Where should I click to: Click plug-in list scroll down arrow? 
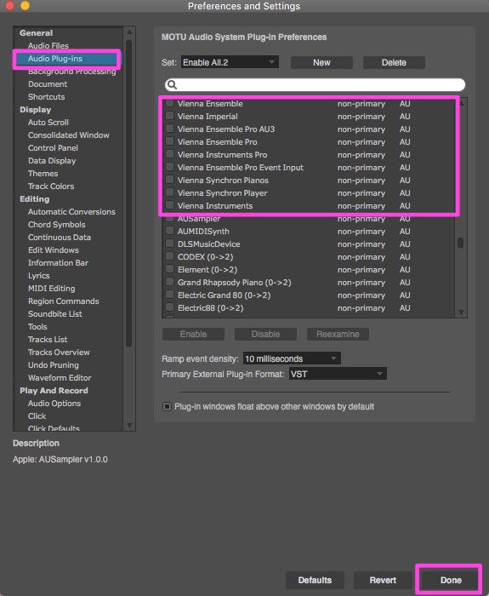click(x=461, y=312)
